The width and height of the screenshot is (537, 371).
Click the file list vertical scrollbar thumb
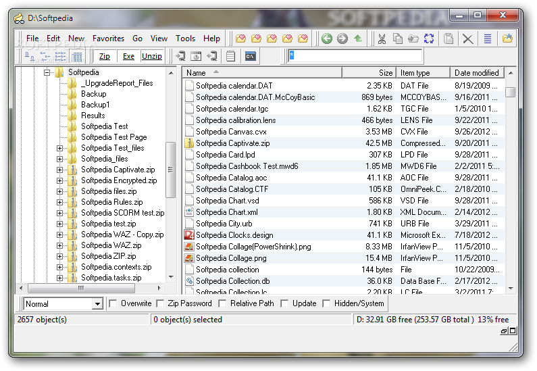510,92
